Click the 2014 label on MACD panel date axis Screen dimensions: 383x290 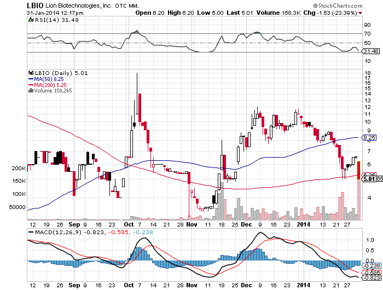(303, 285)
